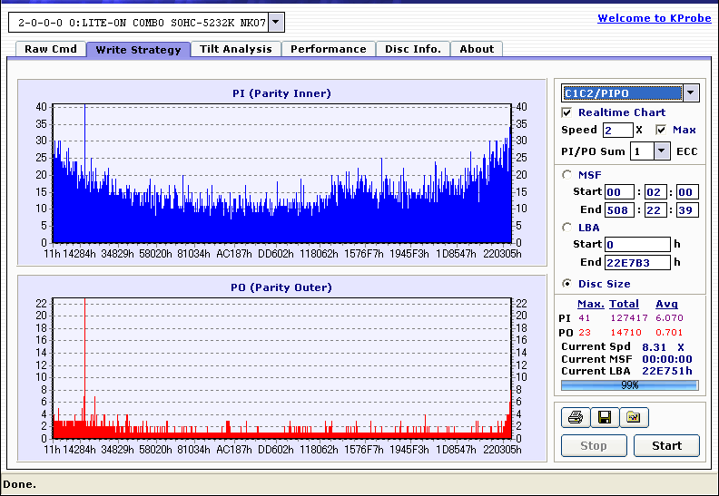Follow the Welcome to KProbe link
The width and height of the screenshot is (719, 496).
655,18
